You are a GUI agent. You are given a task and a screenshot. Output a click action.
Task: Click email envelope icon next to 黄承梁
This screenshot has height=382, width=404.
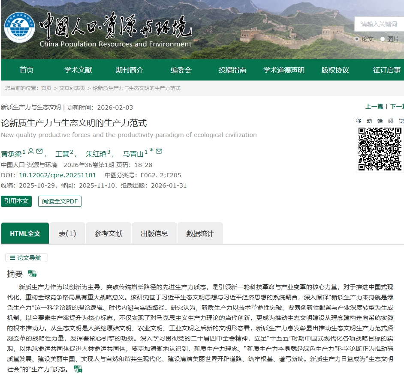pos(39,151)
